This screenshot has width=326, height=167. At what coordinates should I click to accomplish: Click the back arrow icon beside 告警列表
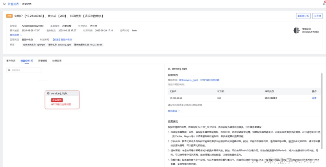(4, 4)
